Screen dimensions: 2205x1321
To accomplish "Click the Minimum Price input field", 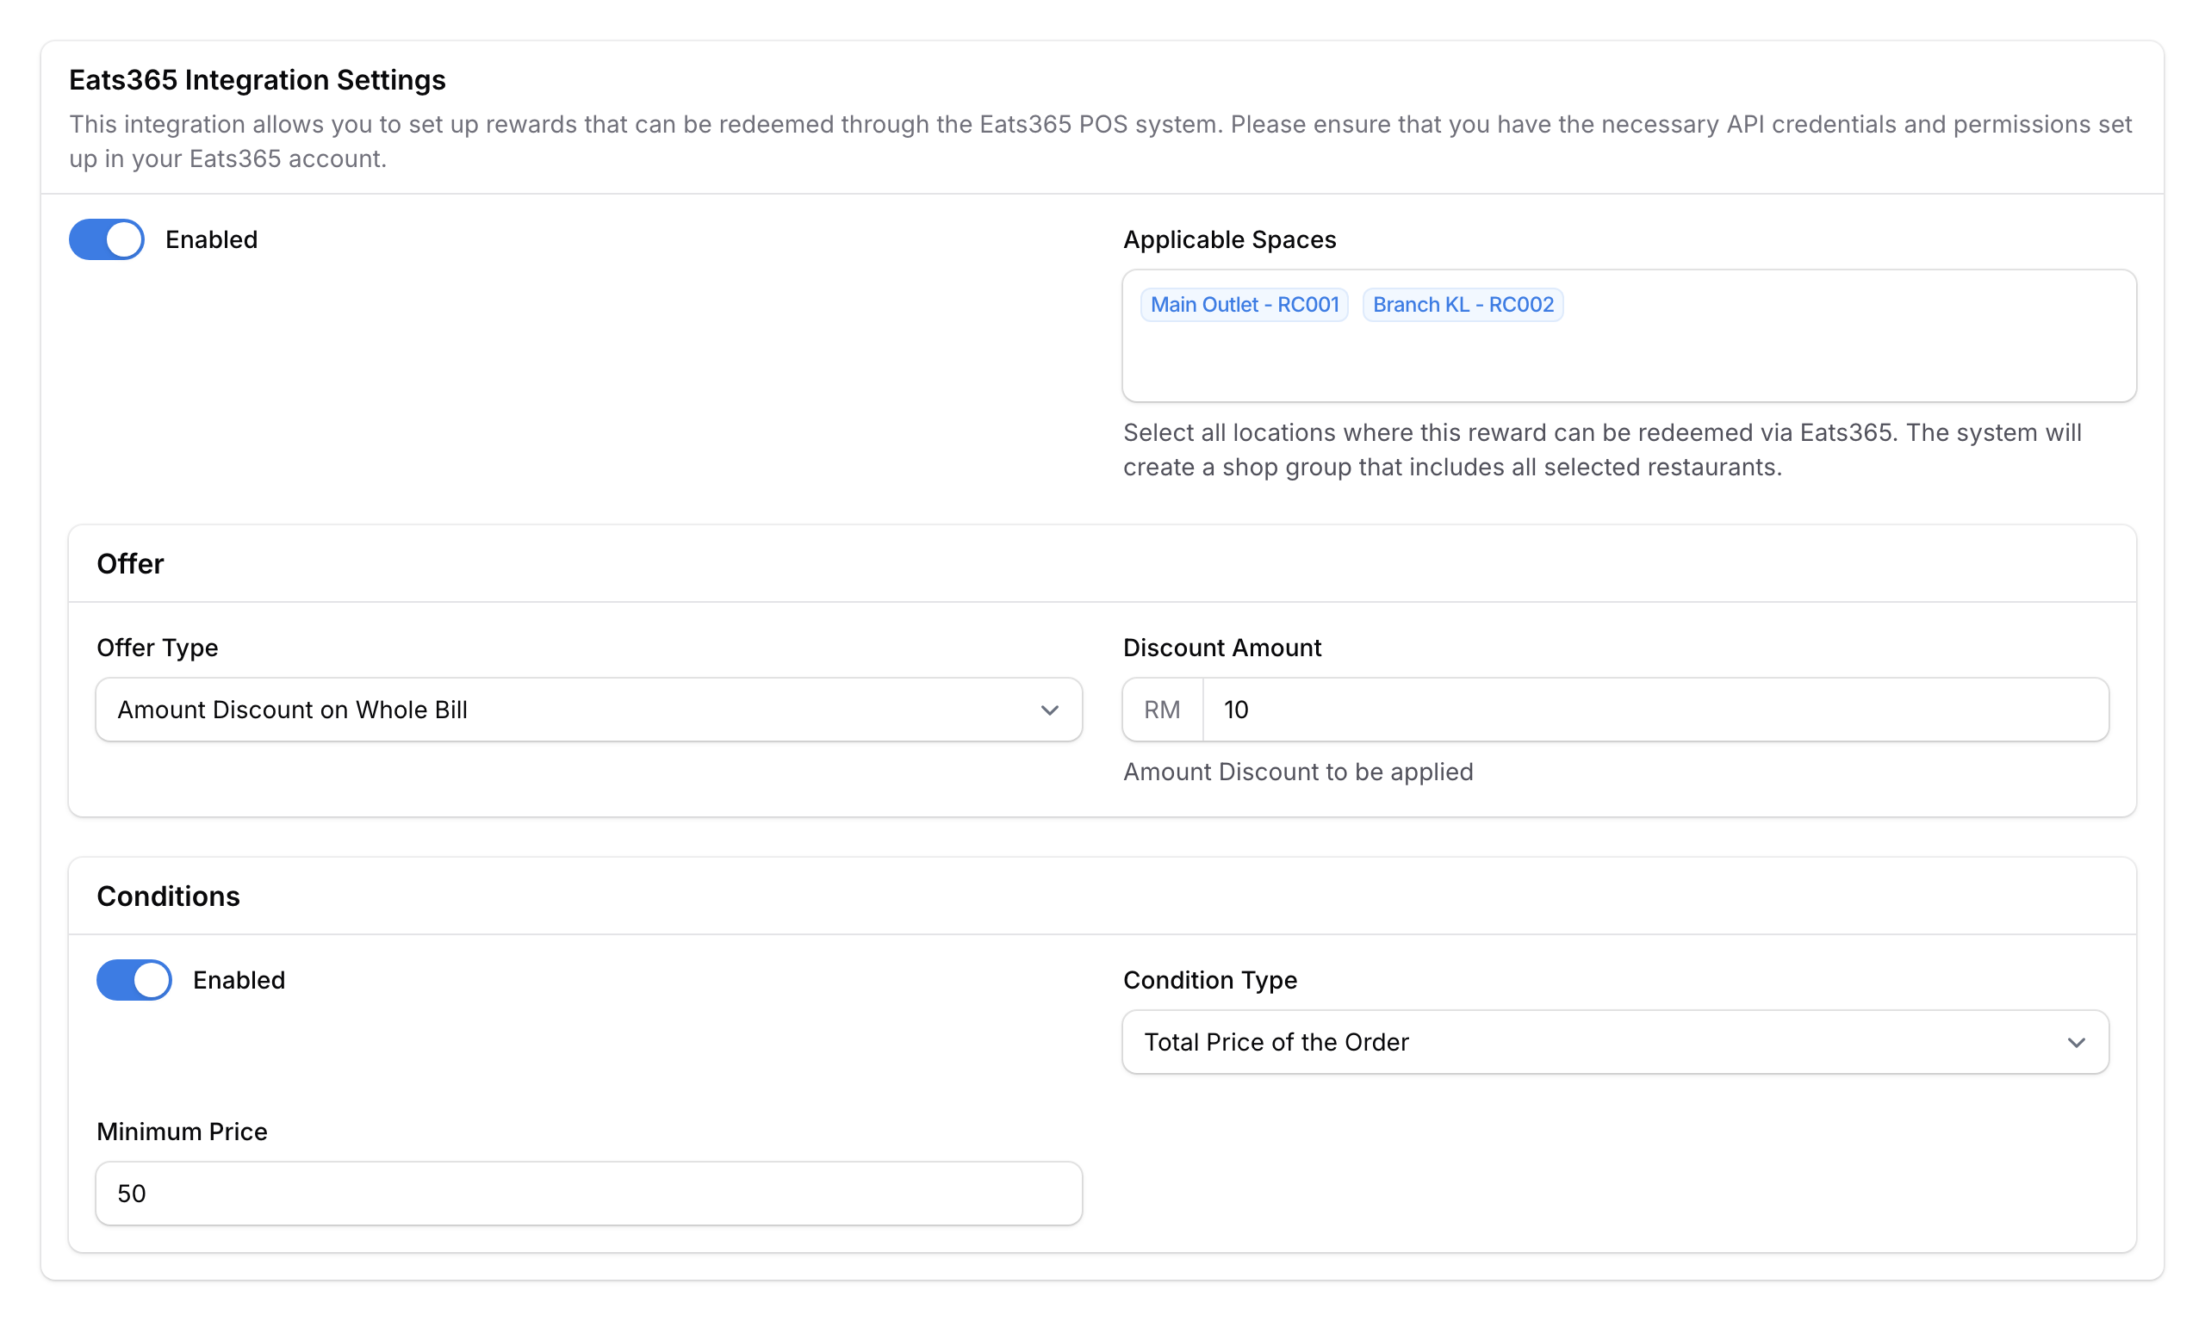I will click(588, 1193).
